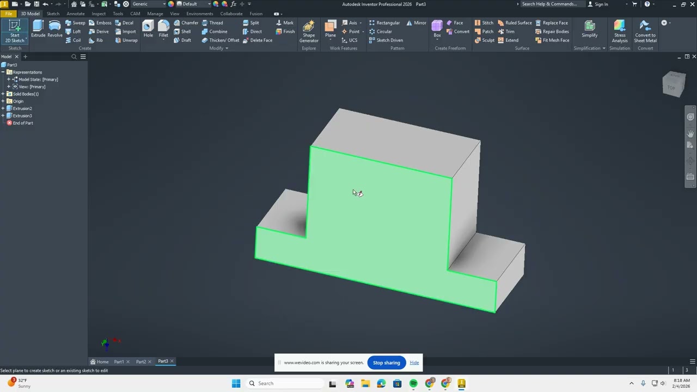Switch to Part2 document tab
Screen dimensions: 697x392
(140, 362)
